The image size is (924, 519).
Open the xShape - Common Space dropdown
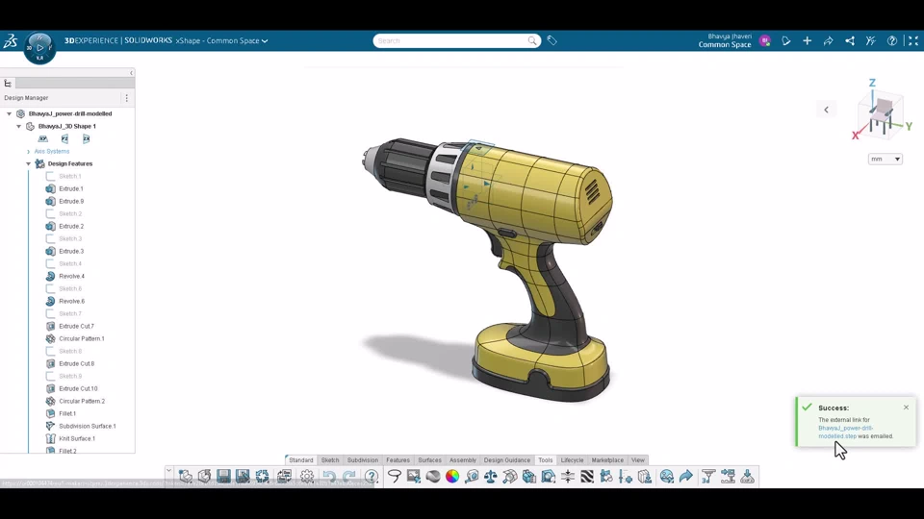click(x=221, y=40)
